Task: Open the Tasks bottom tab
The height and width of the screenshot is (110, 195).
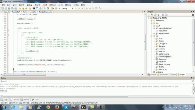Action: pyautogui.click(x=35, y=100)
